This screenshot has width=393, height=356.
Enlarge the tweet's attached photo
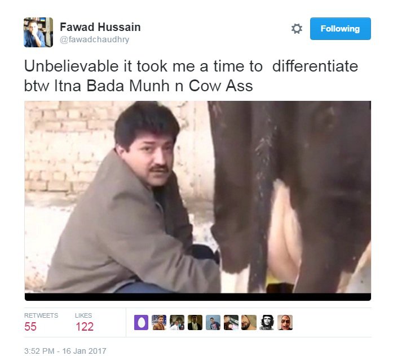[198, 197]
